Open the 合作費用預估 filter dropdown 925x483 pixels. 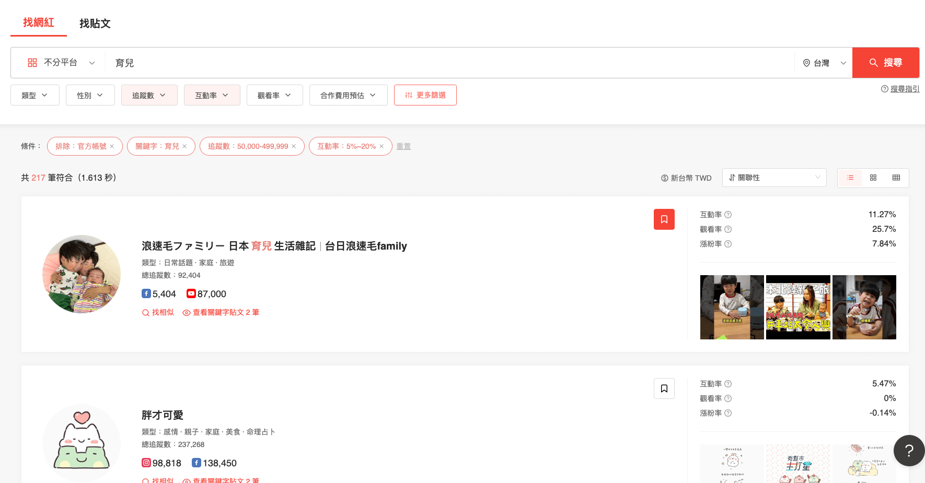349,95
